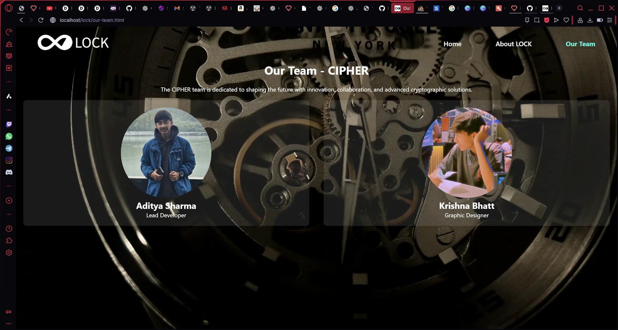Switch to the wrench icon tab
Viewport: 618px width, 330px height.
499,8
